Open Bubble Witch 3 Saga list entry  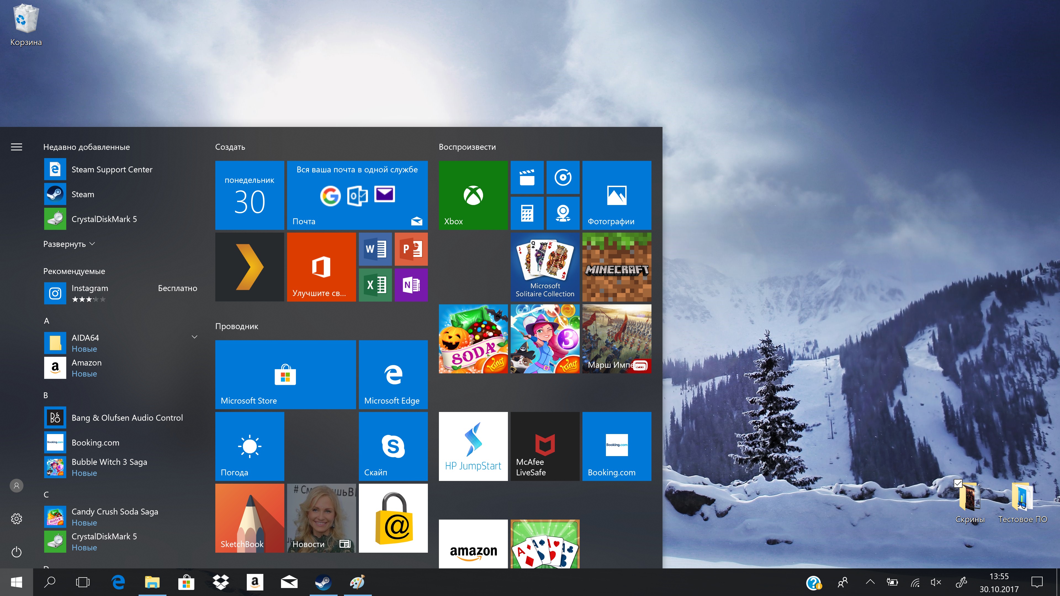pyautogui.click(x=121, y=467)
